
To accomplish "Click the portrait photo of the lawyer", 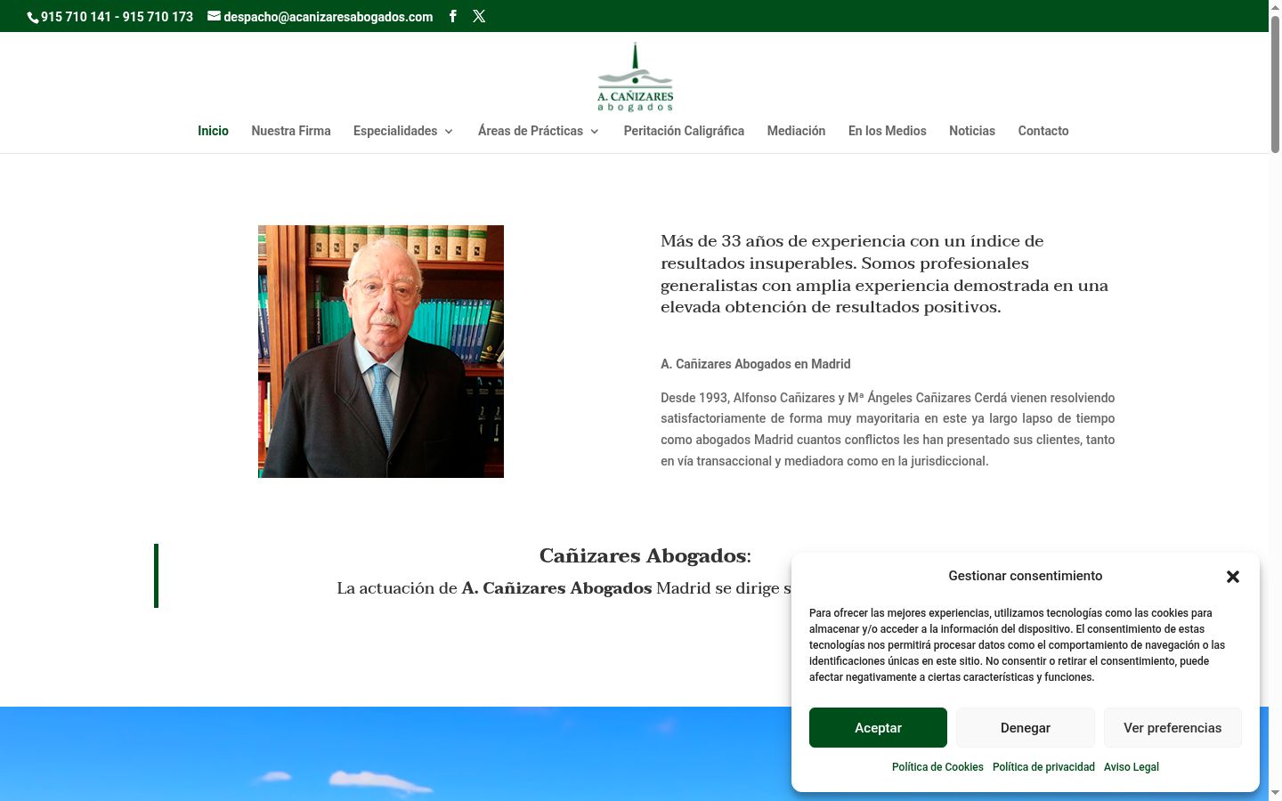I will click(381, 352).
